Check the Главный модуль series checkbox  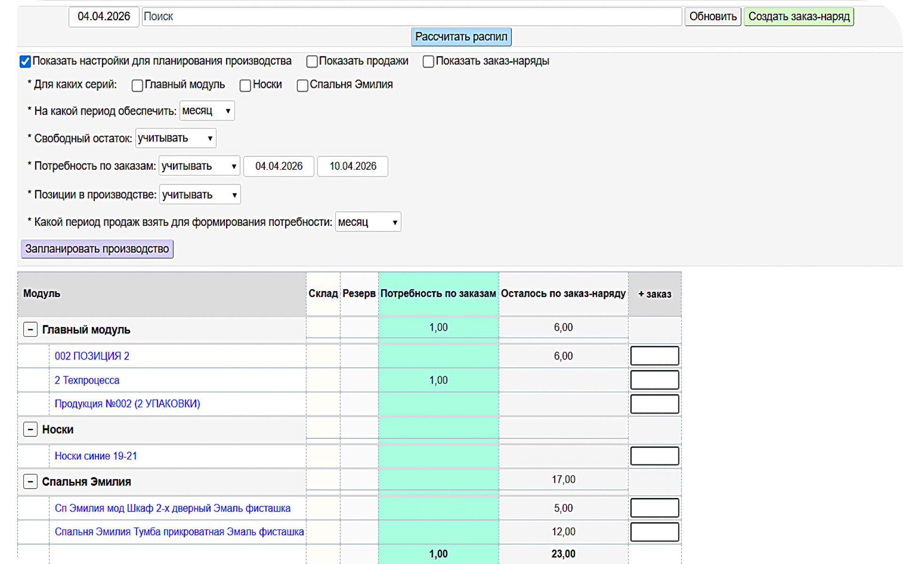137,86
